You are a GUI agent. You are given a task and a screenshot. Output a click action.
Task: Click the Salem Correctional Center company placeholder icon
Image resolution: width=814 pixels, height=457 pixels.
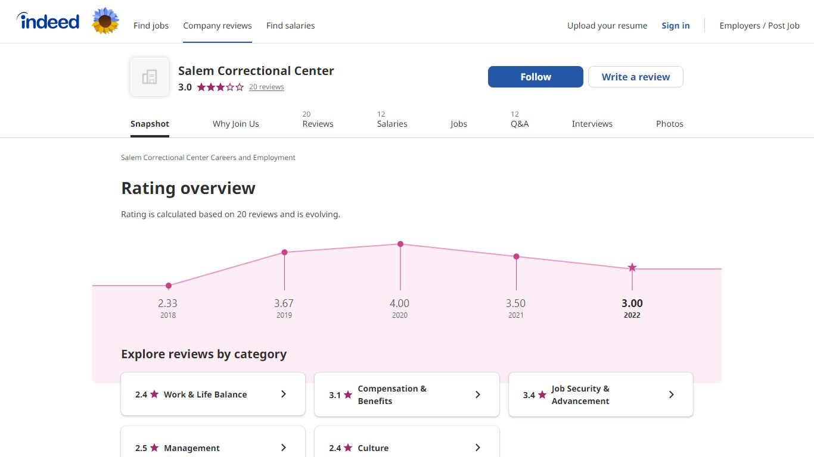150,77
